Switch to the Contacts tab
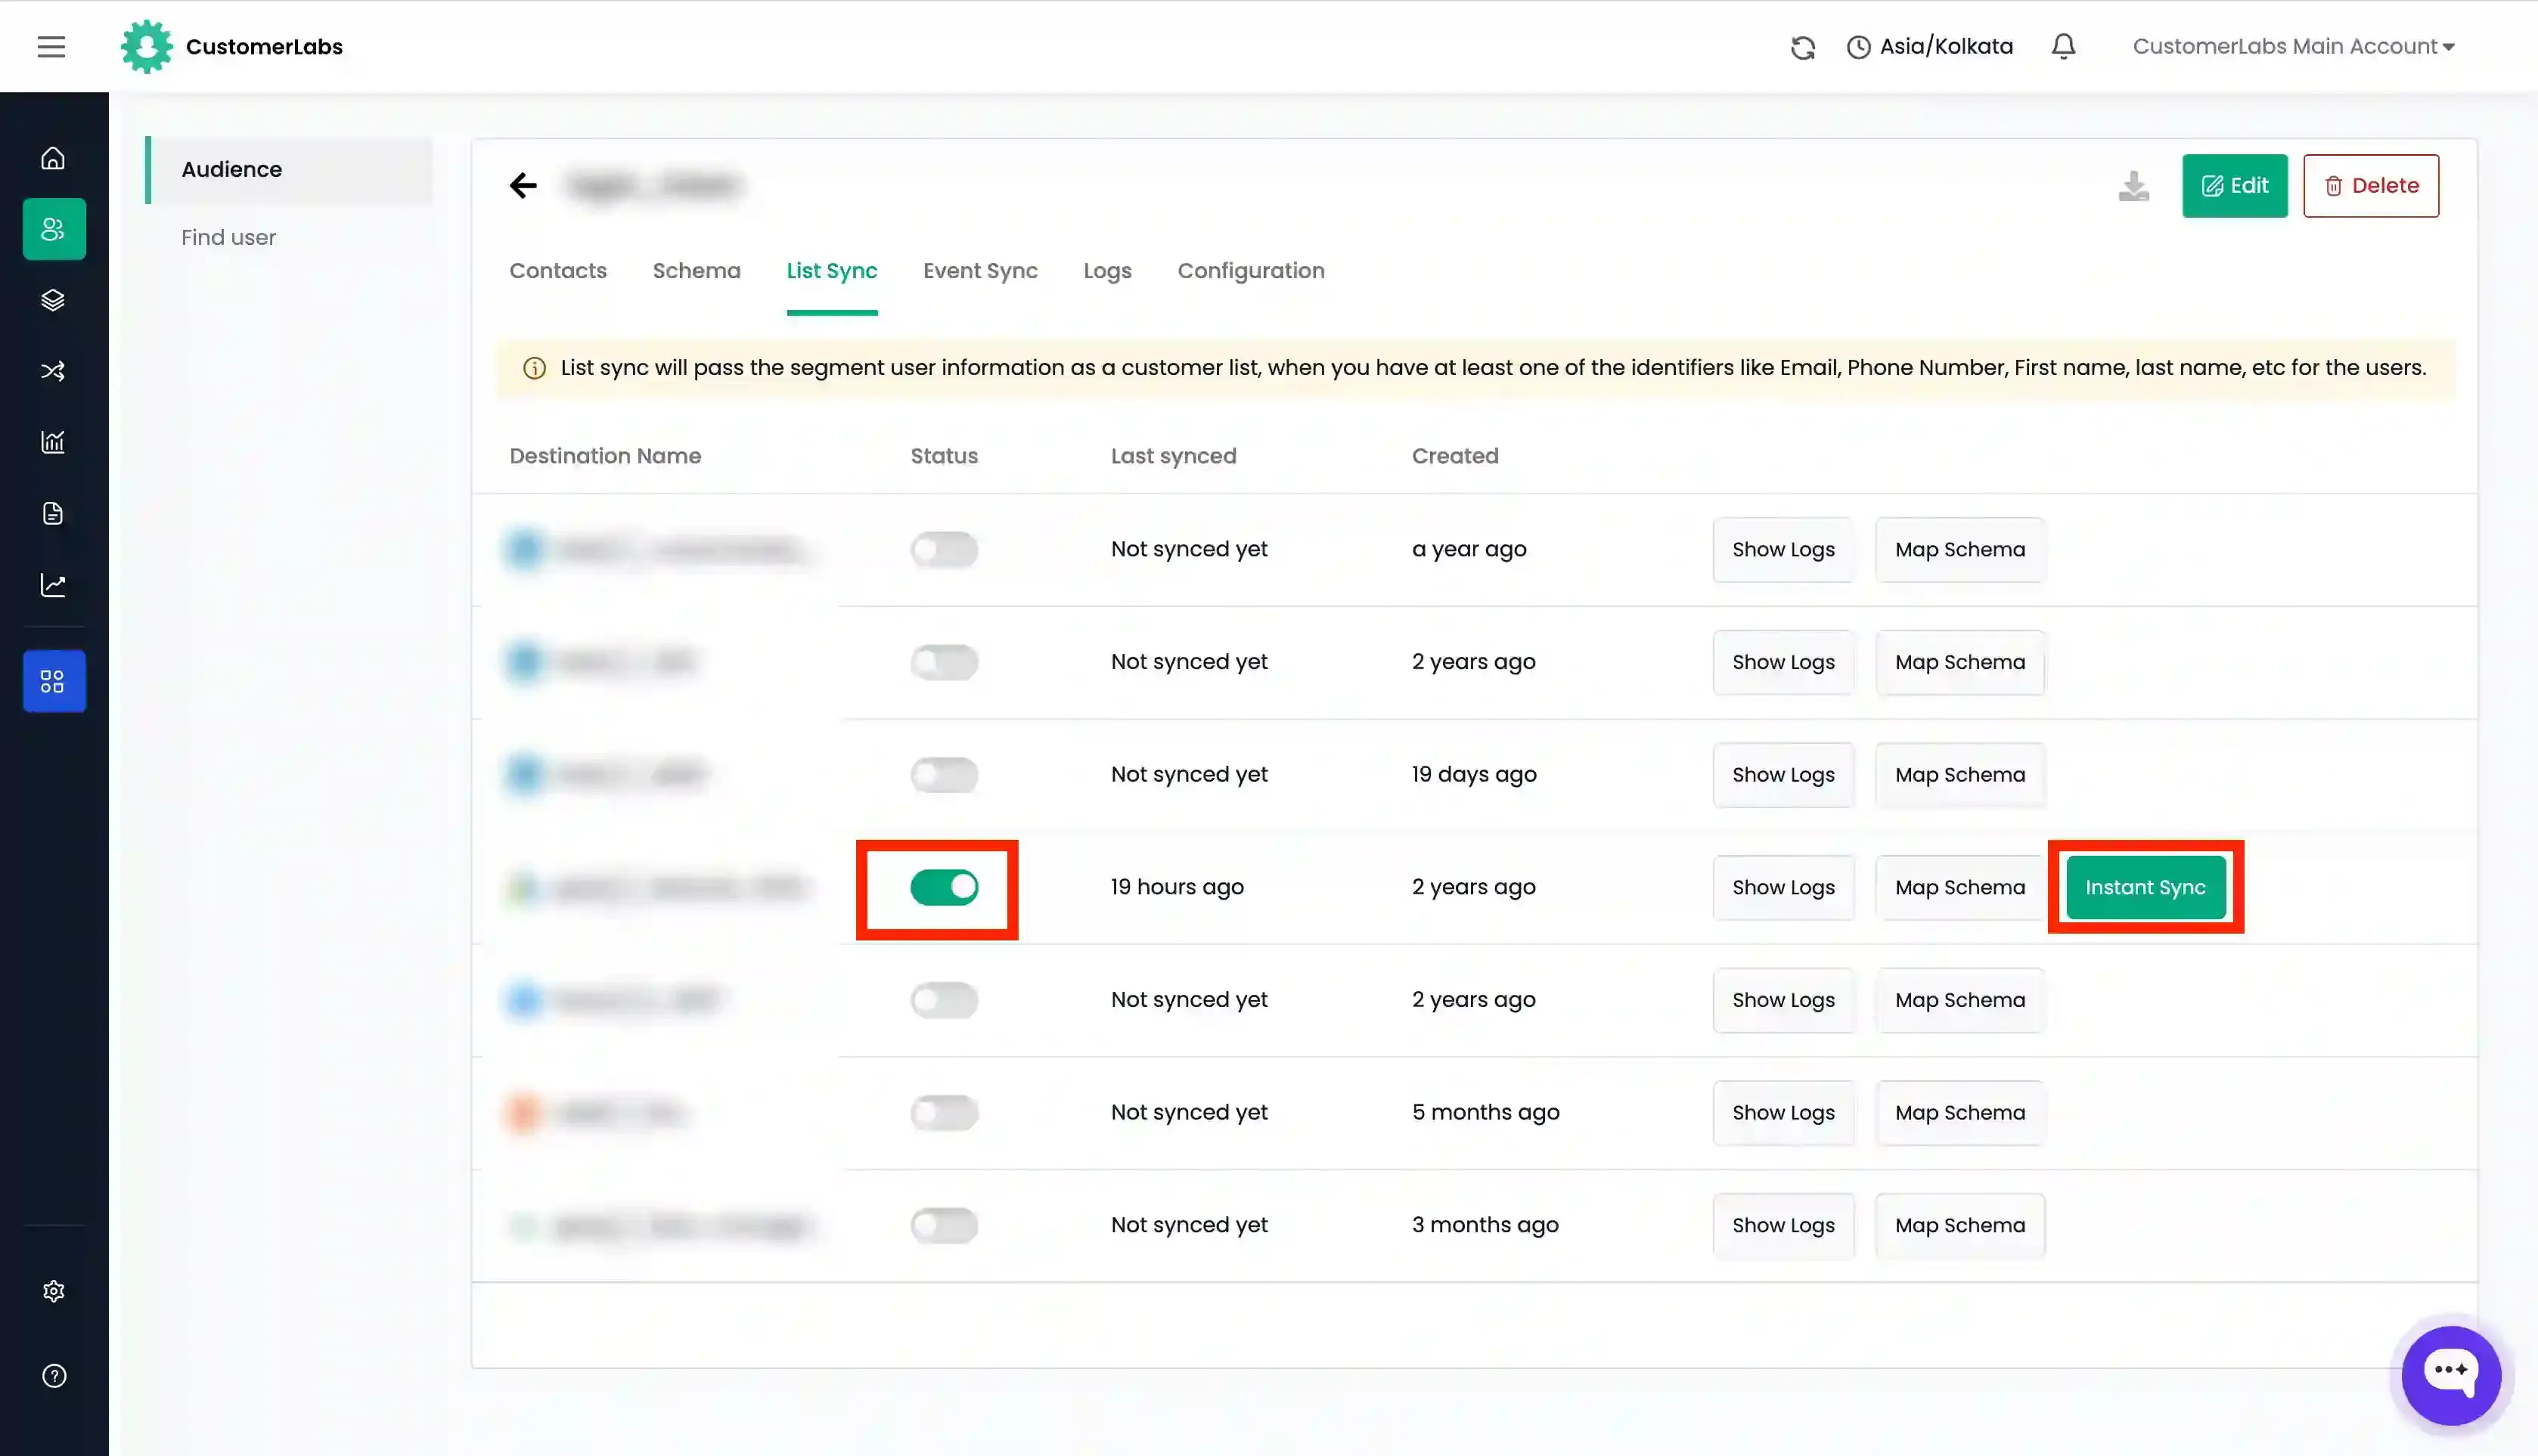 click(x=557, y=270)
